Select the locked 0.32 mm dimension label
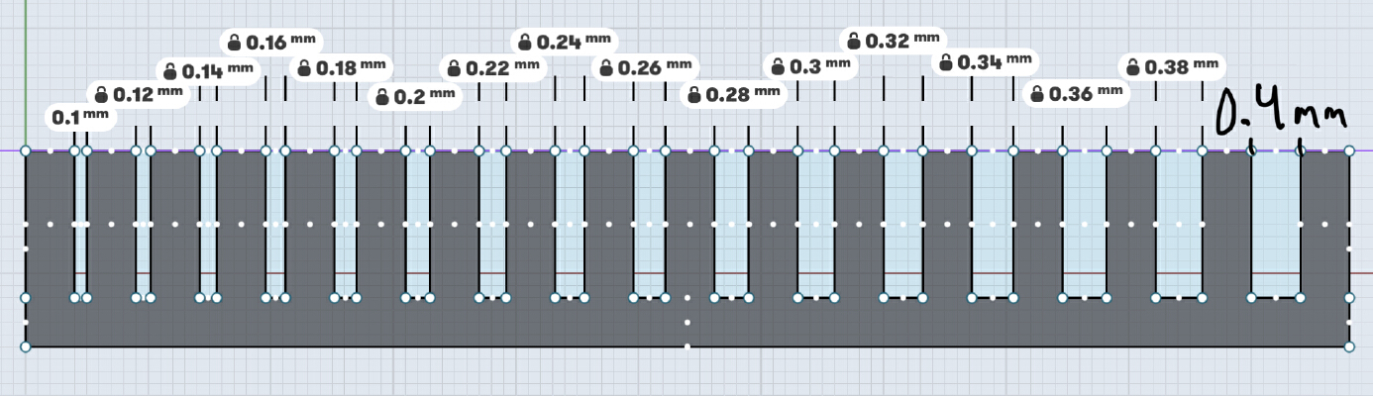Viewport: 1373px width, 396px height. 892,41
